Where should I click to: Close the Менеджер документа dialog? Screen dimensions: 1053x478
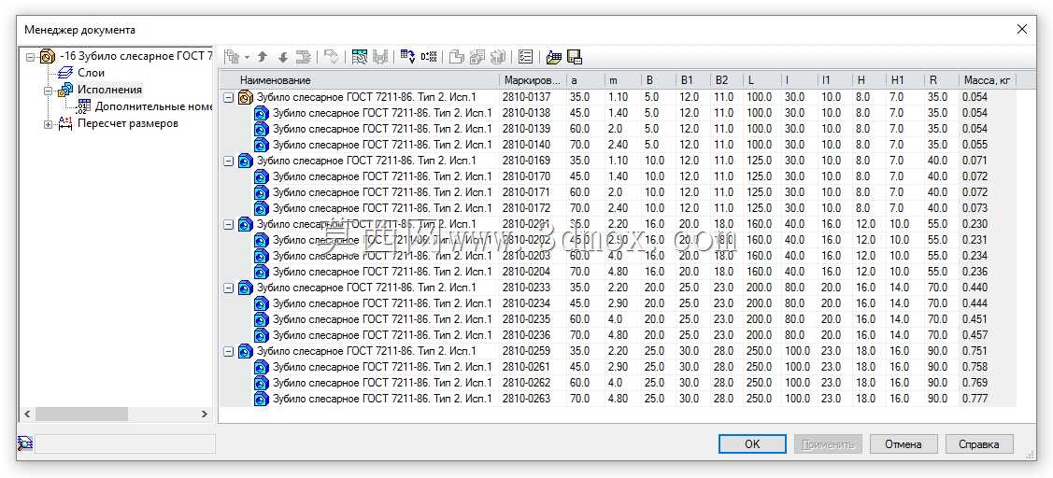point(1021,29)
